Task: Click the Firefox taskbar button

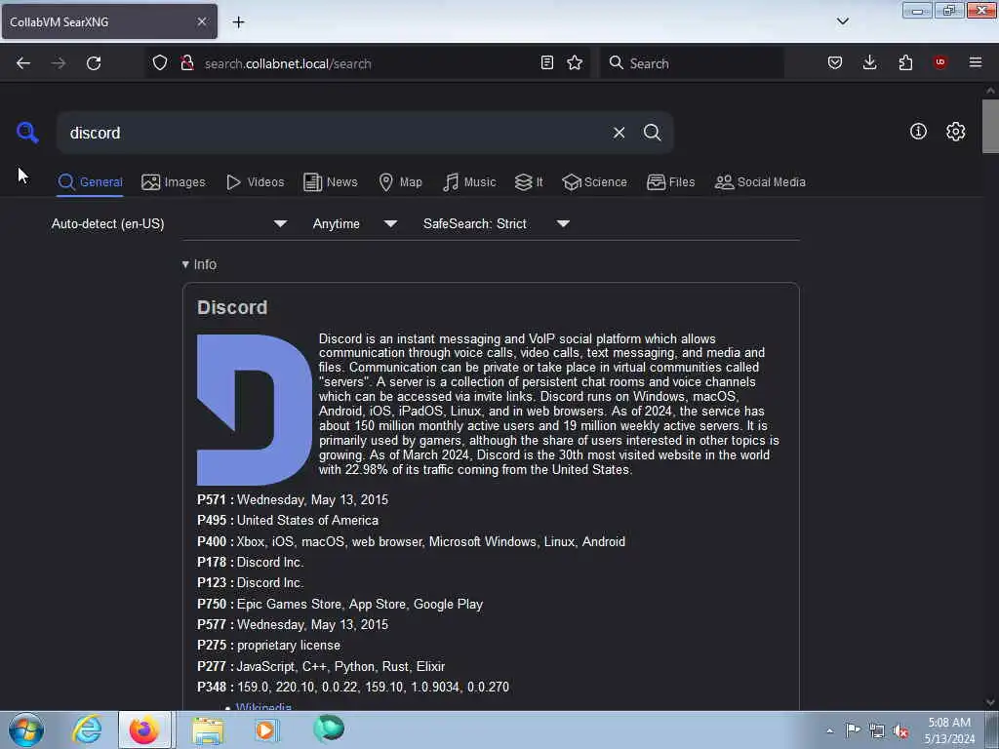Action: 144,729
